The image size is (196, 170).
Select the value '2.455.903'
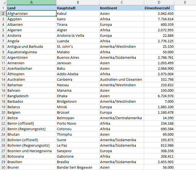pyautogui.click(x=159, y=162)
